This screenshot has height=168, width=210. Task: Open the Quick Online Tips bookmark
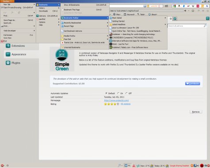pyautogui.click(x=138, y=31)
